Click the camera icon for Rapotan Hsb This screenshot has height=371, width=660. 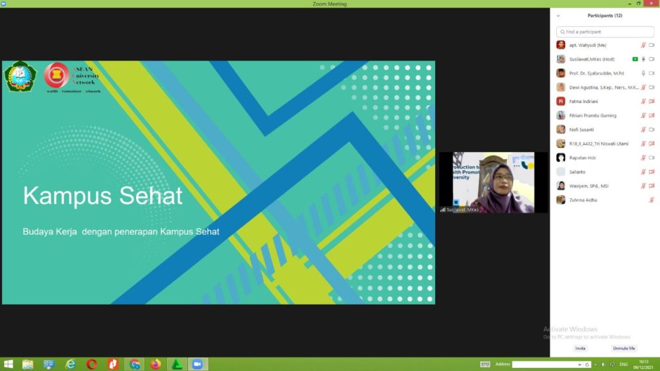(652, 158)
